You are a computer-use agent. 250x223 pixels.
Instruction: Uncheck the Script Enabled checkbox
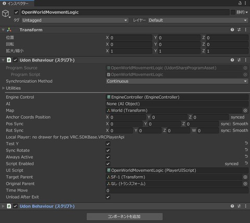pyautogui.click(x=108, y=164)
